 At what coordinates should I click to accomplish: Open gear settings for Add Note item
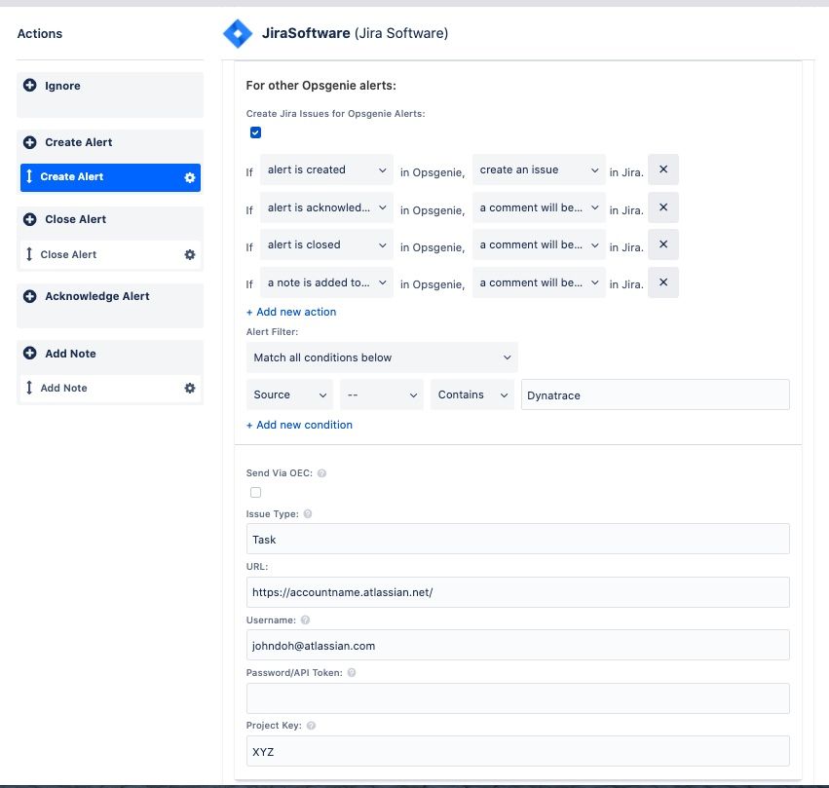(x=190, y=388)
